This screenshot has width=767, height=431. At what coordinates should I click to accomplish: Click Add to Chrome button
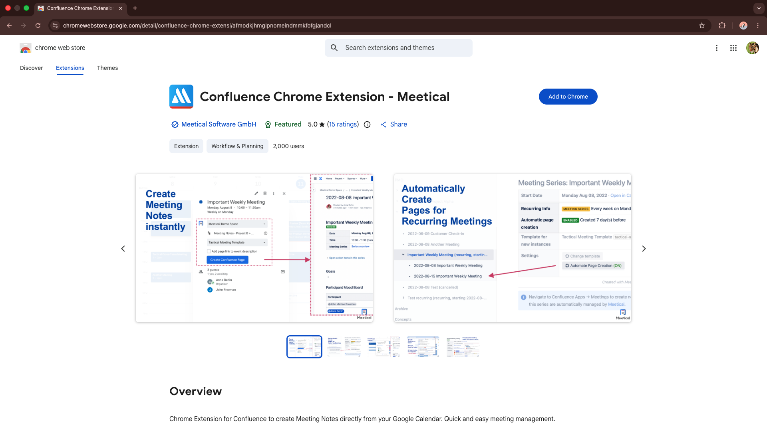click(x=568, y=97)
